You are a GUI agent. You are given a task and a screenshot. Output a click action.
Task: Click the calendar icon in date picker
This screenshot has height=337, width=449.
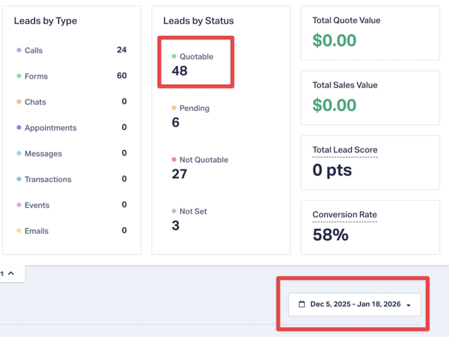(302, 304)
